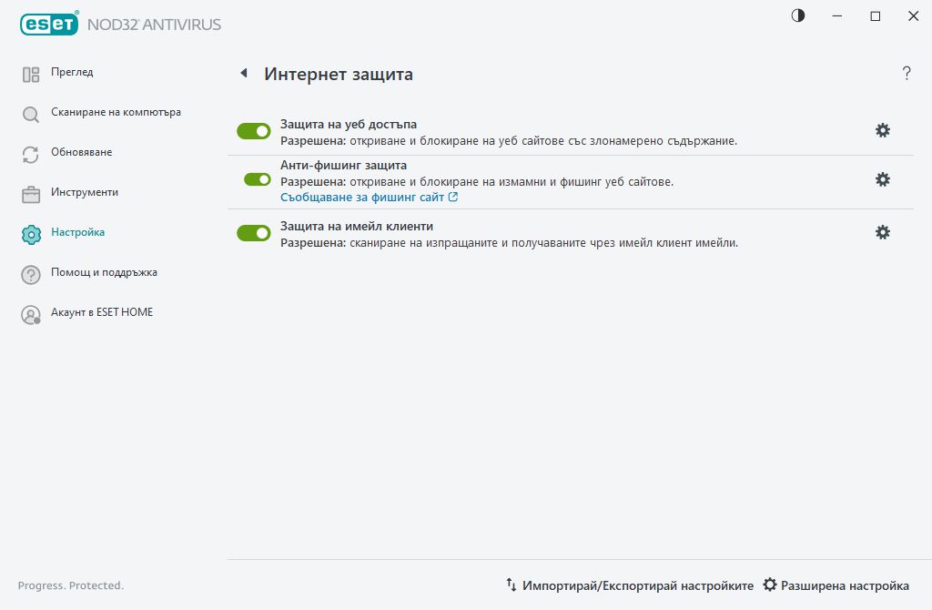Click the help question mark icon
Screen dimensions: 932x610
[x=907, y=73]
